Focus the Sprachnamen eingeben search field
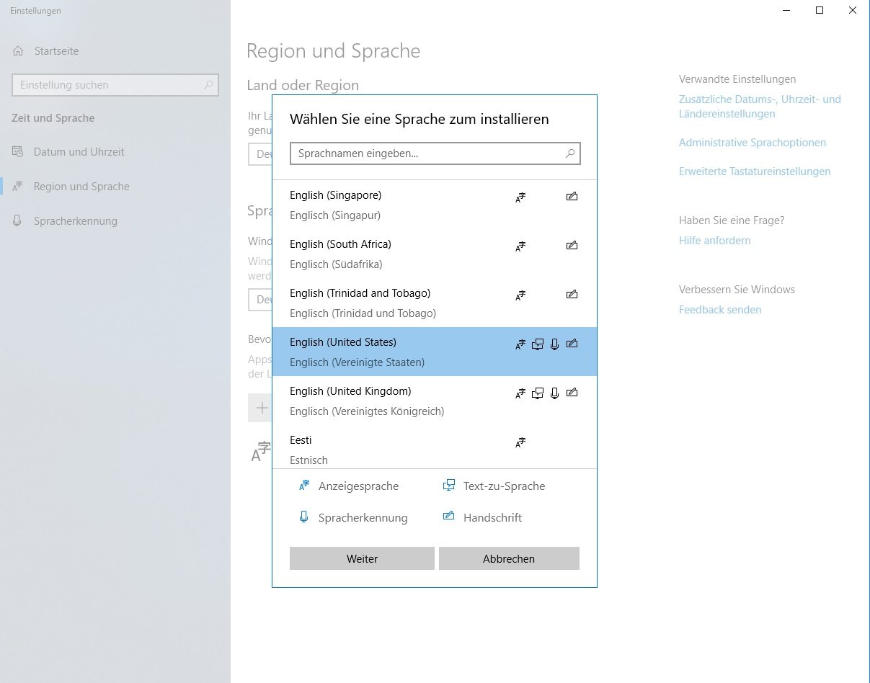870x683 pixels. 425,153
